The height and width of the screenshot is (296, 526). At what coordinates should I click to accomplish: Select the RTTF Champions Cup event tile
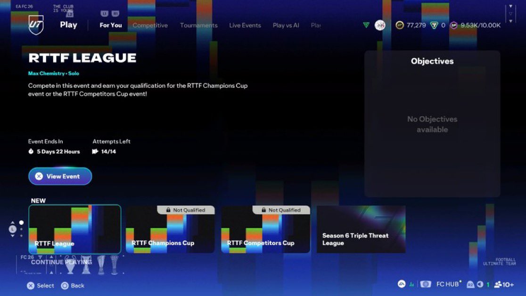tap(170, 229)
